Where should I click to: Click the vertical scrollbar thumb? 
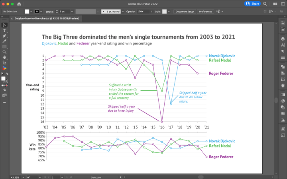[276, 101]
